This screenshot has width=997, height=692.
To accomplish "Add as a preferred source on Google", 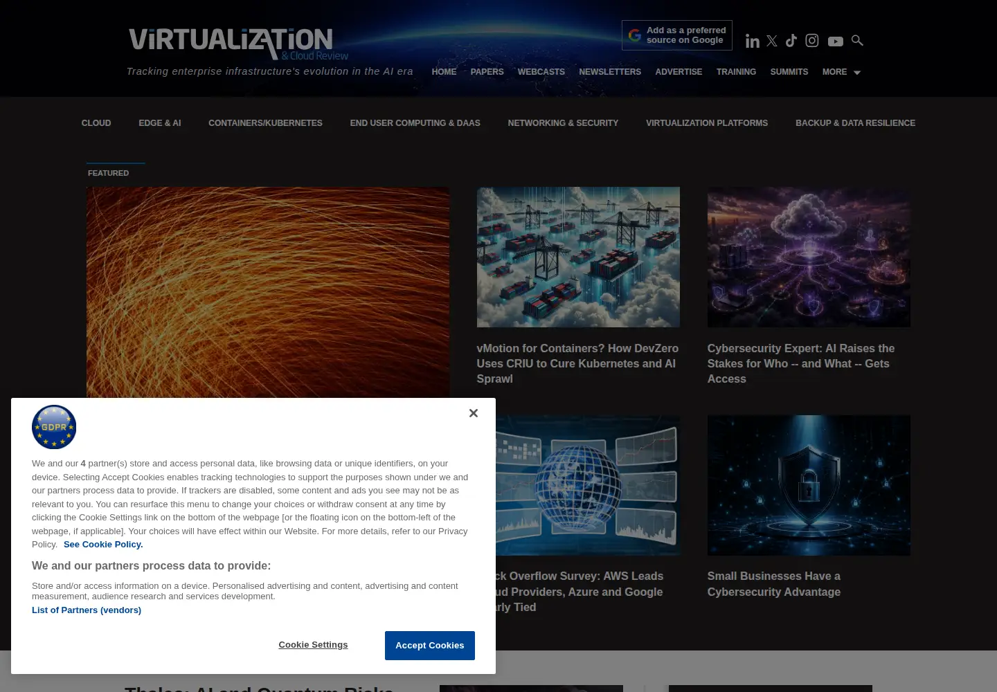I will pyautogui.click(x=677, y=35).
